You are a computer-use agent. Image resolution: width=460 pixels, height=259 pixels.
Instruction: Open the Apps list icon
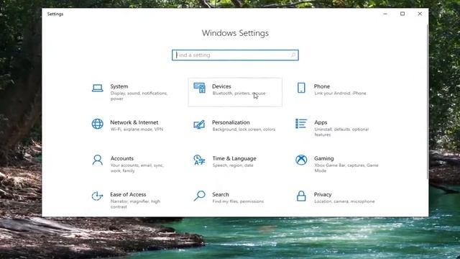click(x=301, y=124)
